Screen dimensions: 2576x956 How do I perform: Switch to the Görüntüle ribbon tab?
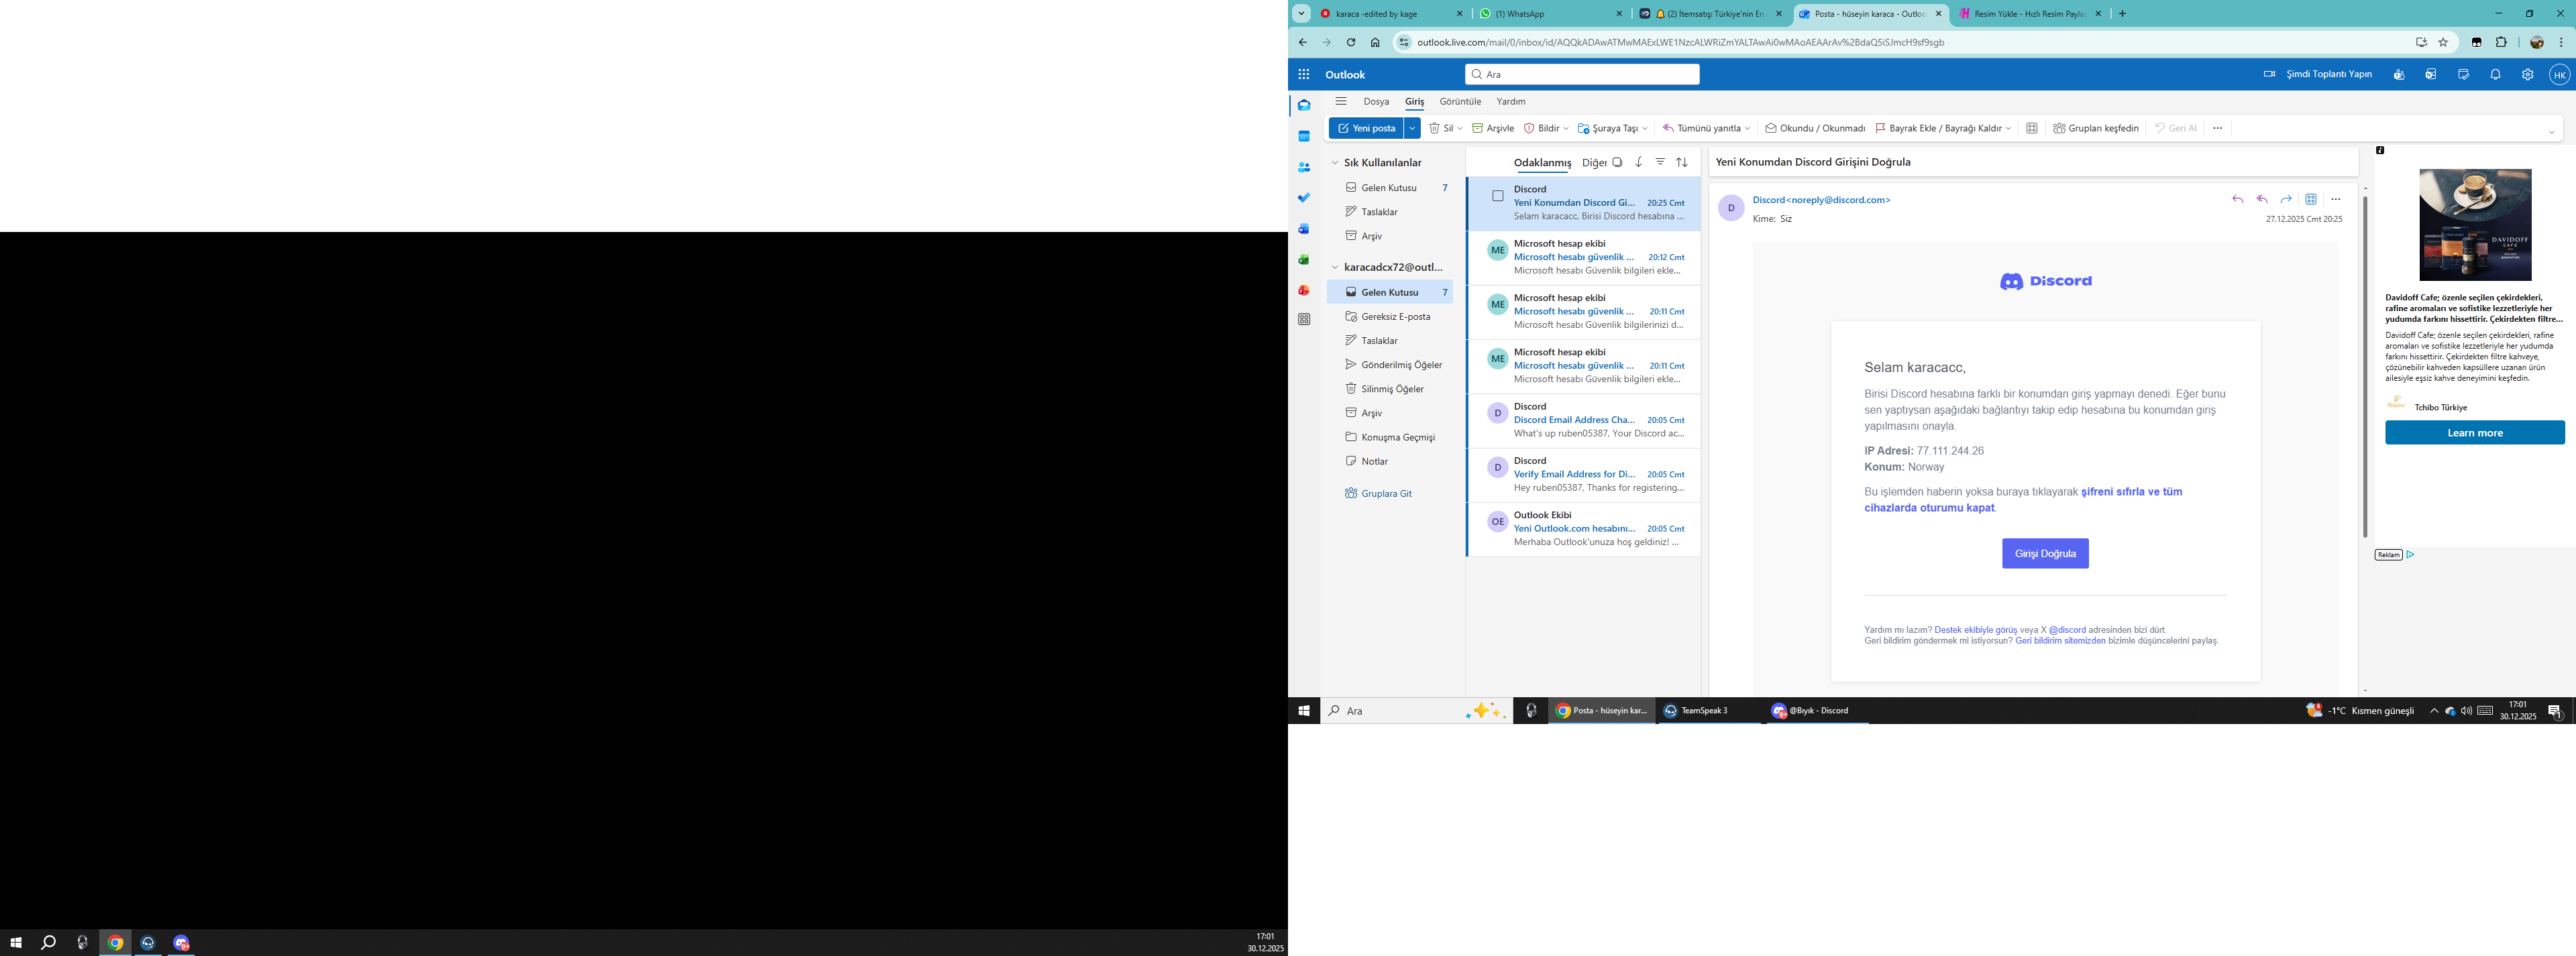click(x=1460, y=102)
